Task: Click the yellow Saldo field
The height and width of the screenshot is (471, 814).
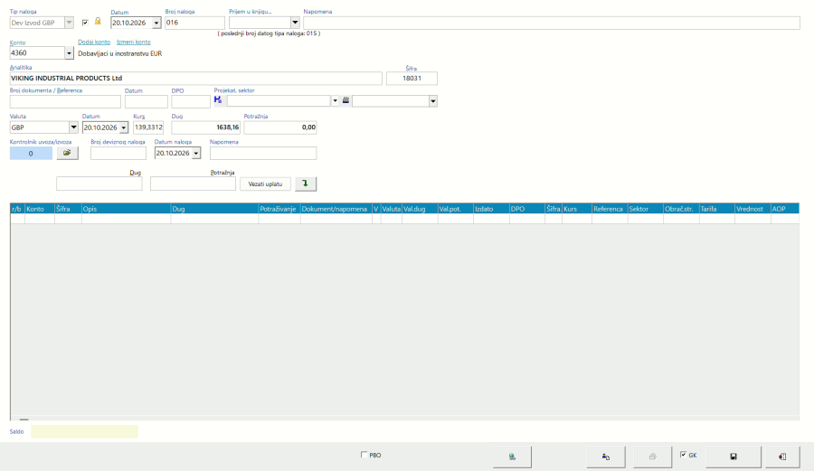Action: [85, 431]
